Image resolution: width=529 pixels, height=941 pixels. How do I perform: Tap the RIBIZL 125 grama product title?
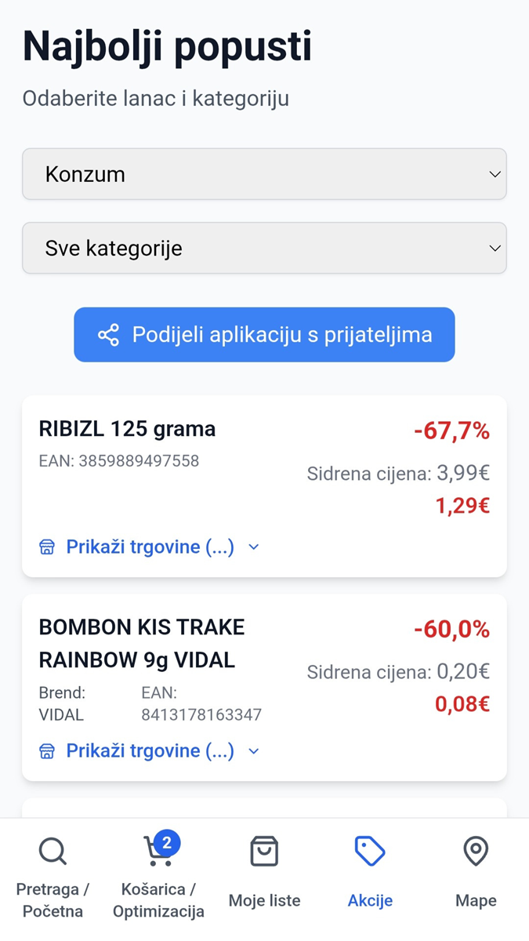pos(127,429)
